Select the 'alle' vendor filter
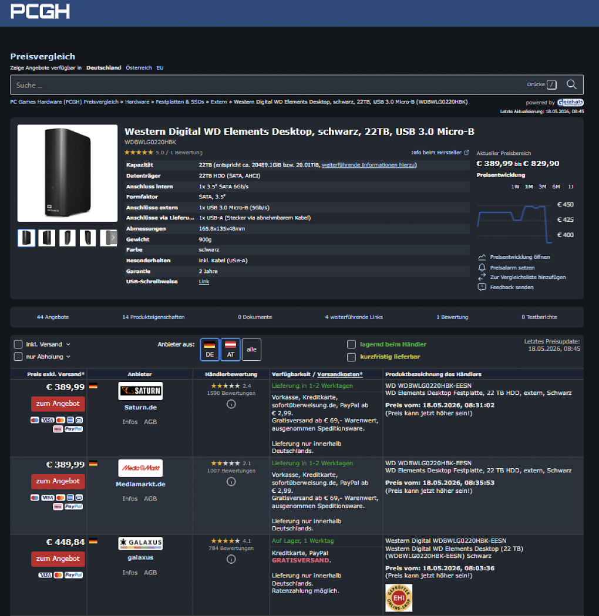Viewport: 599px width, 616px height. point(252,350)
